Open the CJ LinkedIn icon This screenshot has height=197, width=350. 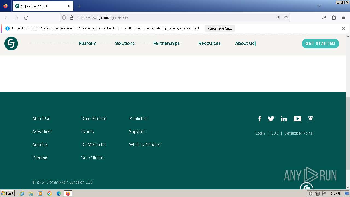[284, 119]
